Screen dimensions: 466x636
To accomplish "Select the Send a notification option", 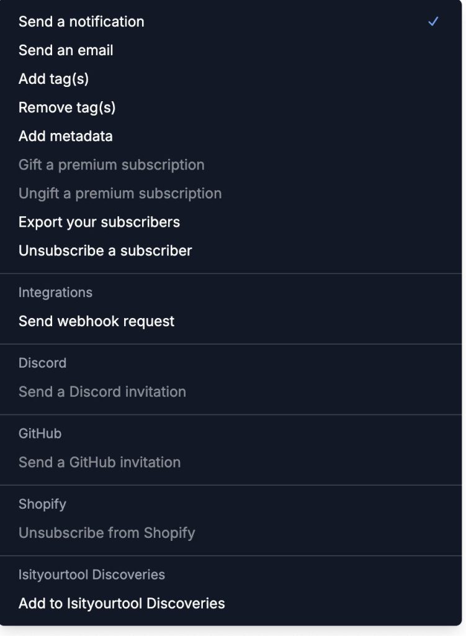I will [231, 22].
